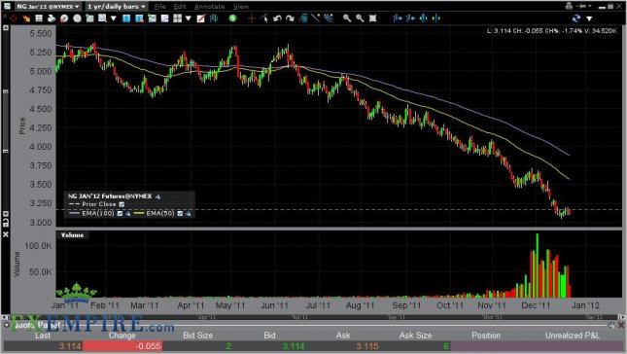
Task: Click the lock icon on left sidebar
Action: click(x=6, y=223)
